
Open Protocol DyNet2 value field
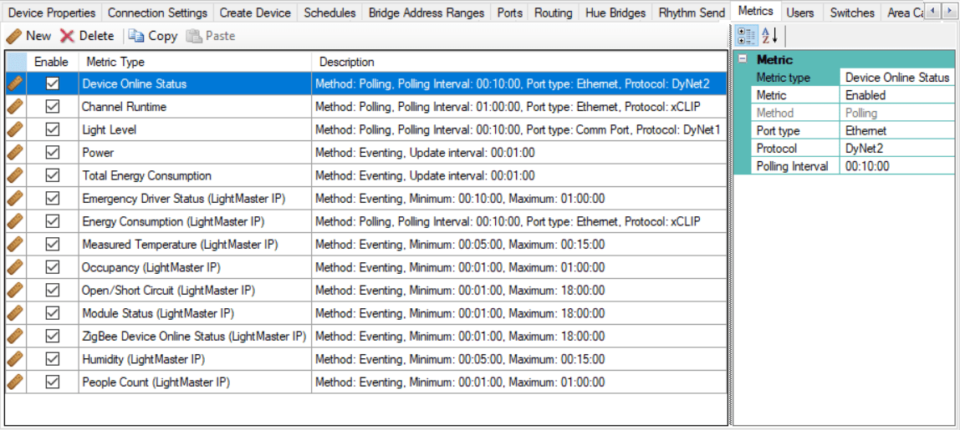tap(897, 149)
